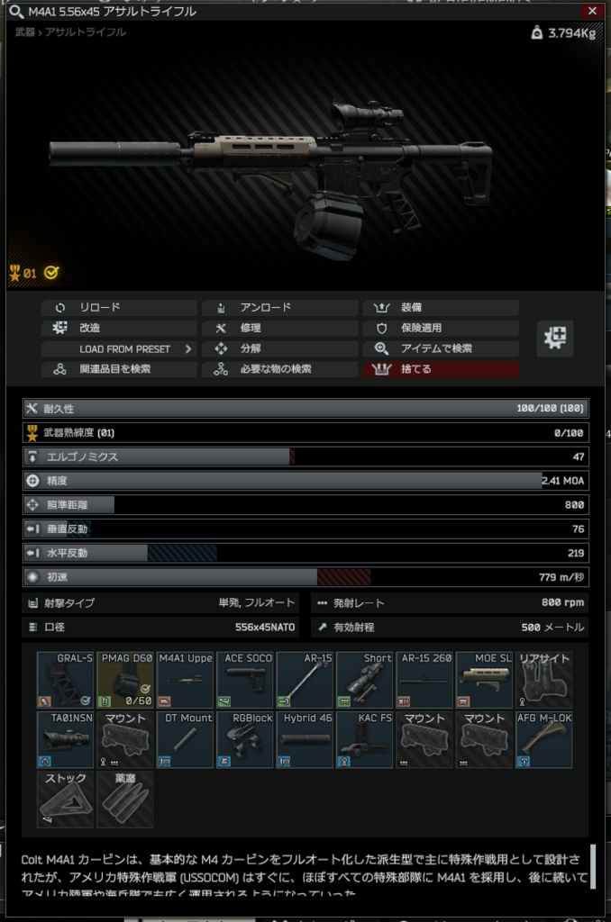Close the M4A1 inspection window
Image resolution: width=611 pixels, height=922 pixels.
[592, 11]
